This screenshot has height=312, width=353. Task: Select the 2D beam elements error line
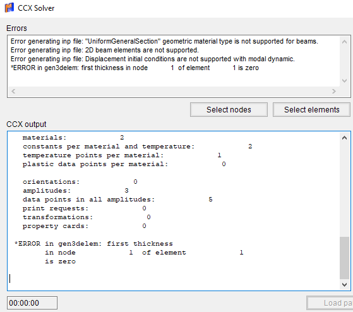click(105, 50)
